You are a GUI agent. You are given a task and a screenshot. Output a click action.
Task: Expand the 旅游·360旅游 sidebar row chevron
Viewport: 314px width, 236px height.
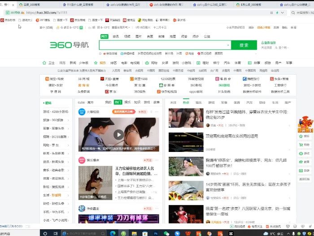(x=68, y=120)
